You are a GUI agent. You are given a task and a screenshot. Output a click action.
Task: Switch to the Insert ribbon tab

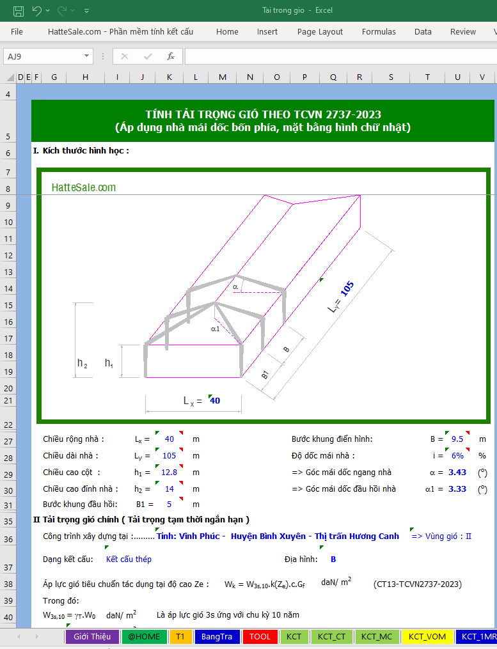[267, 32]
